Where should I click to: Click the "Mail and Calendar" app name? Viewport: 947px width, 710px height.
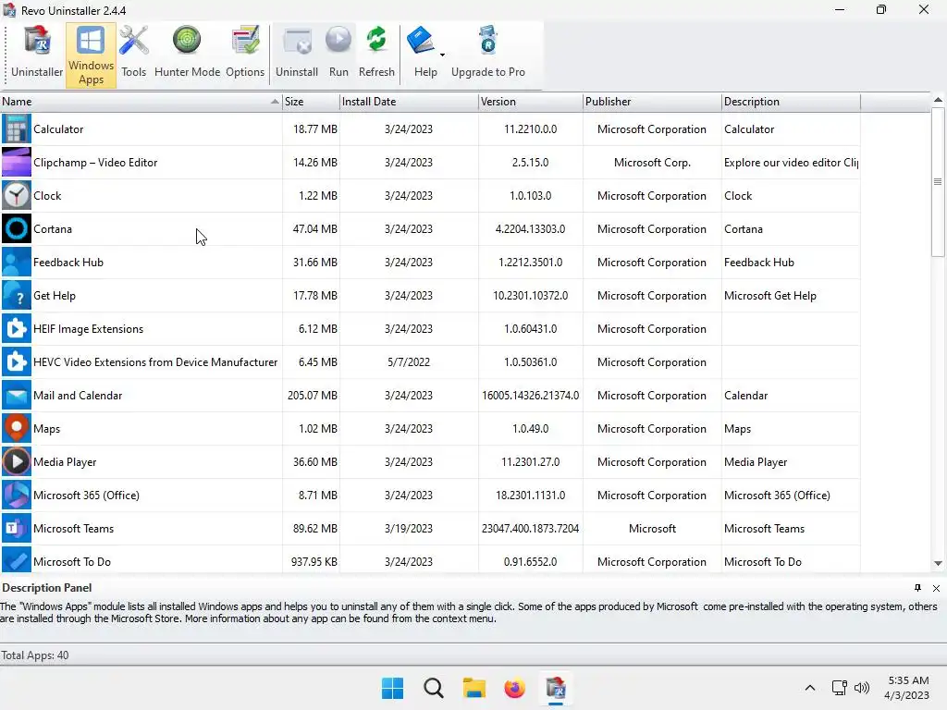pyautogui.click(x=78, y=396)
